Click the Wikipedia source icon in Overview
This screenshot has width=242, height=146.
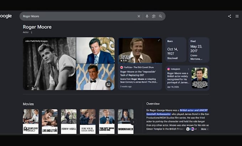coord(188,129)
